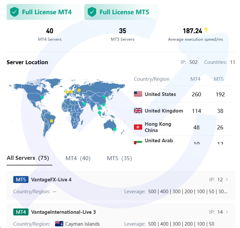Switch to the MT4 (40) tab
Screen dimensions: 240x228
tap(78, 158)
